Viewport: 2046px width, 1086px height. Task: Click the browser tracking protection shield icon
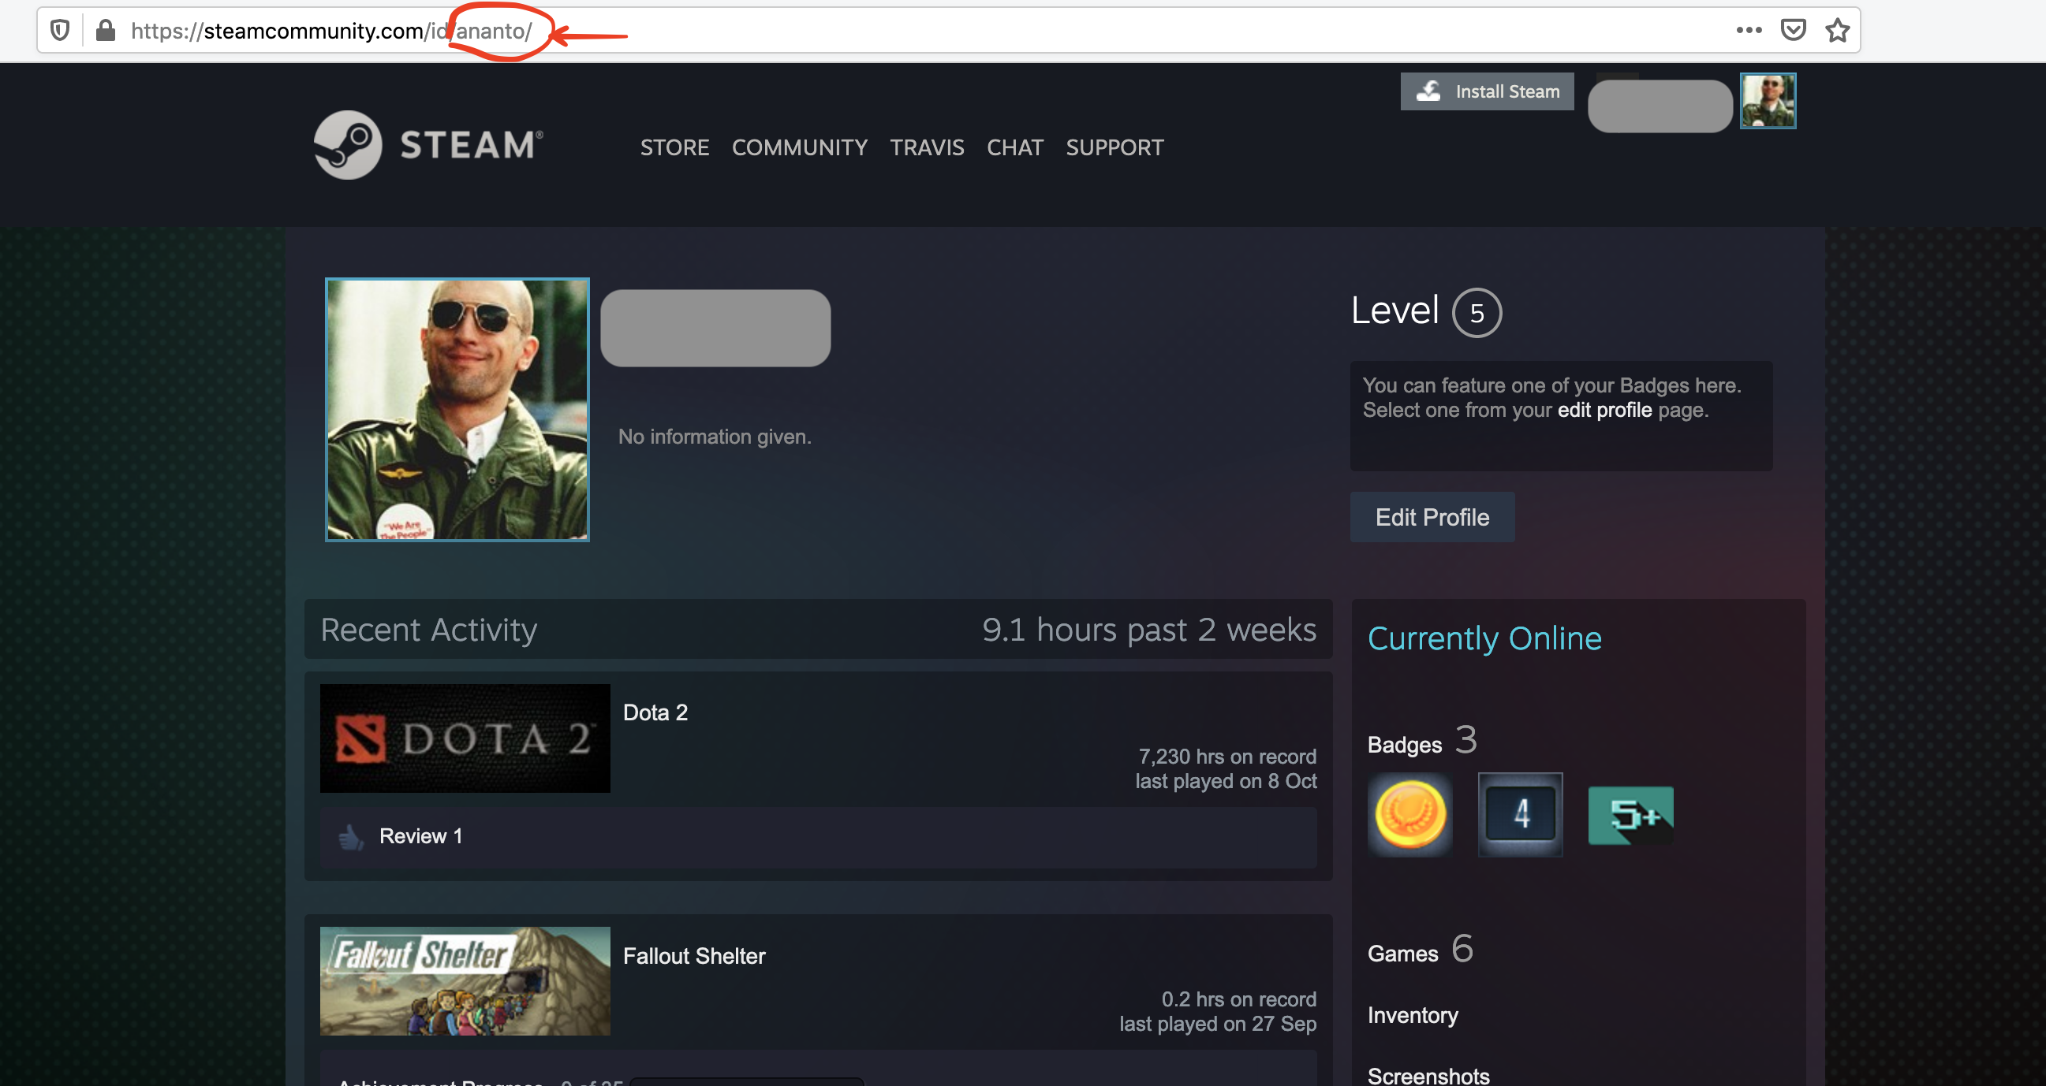coord(60,30)
